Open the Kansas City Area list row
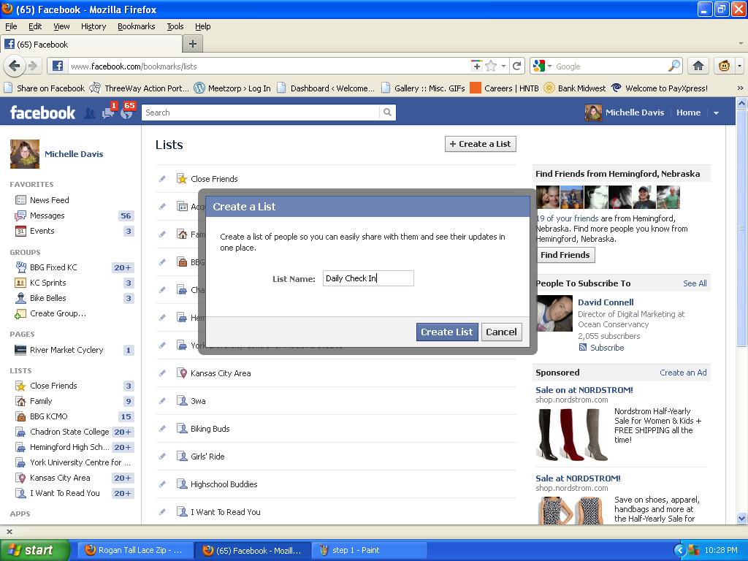Screen dimensions: 748x561 coord(336,373)
